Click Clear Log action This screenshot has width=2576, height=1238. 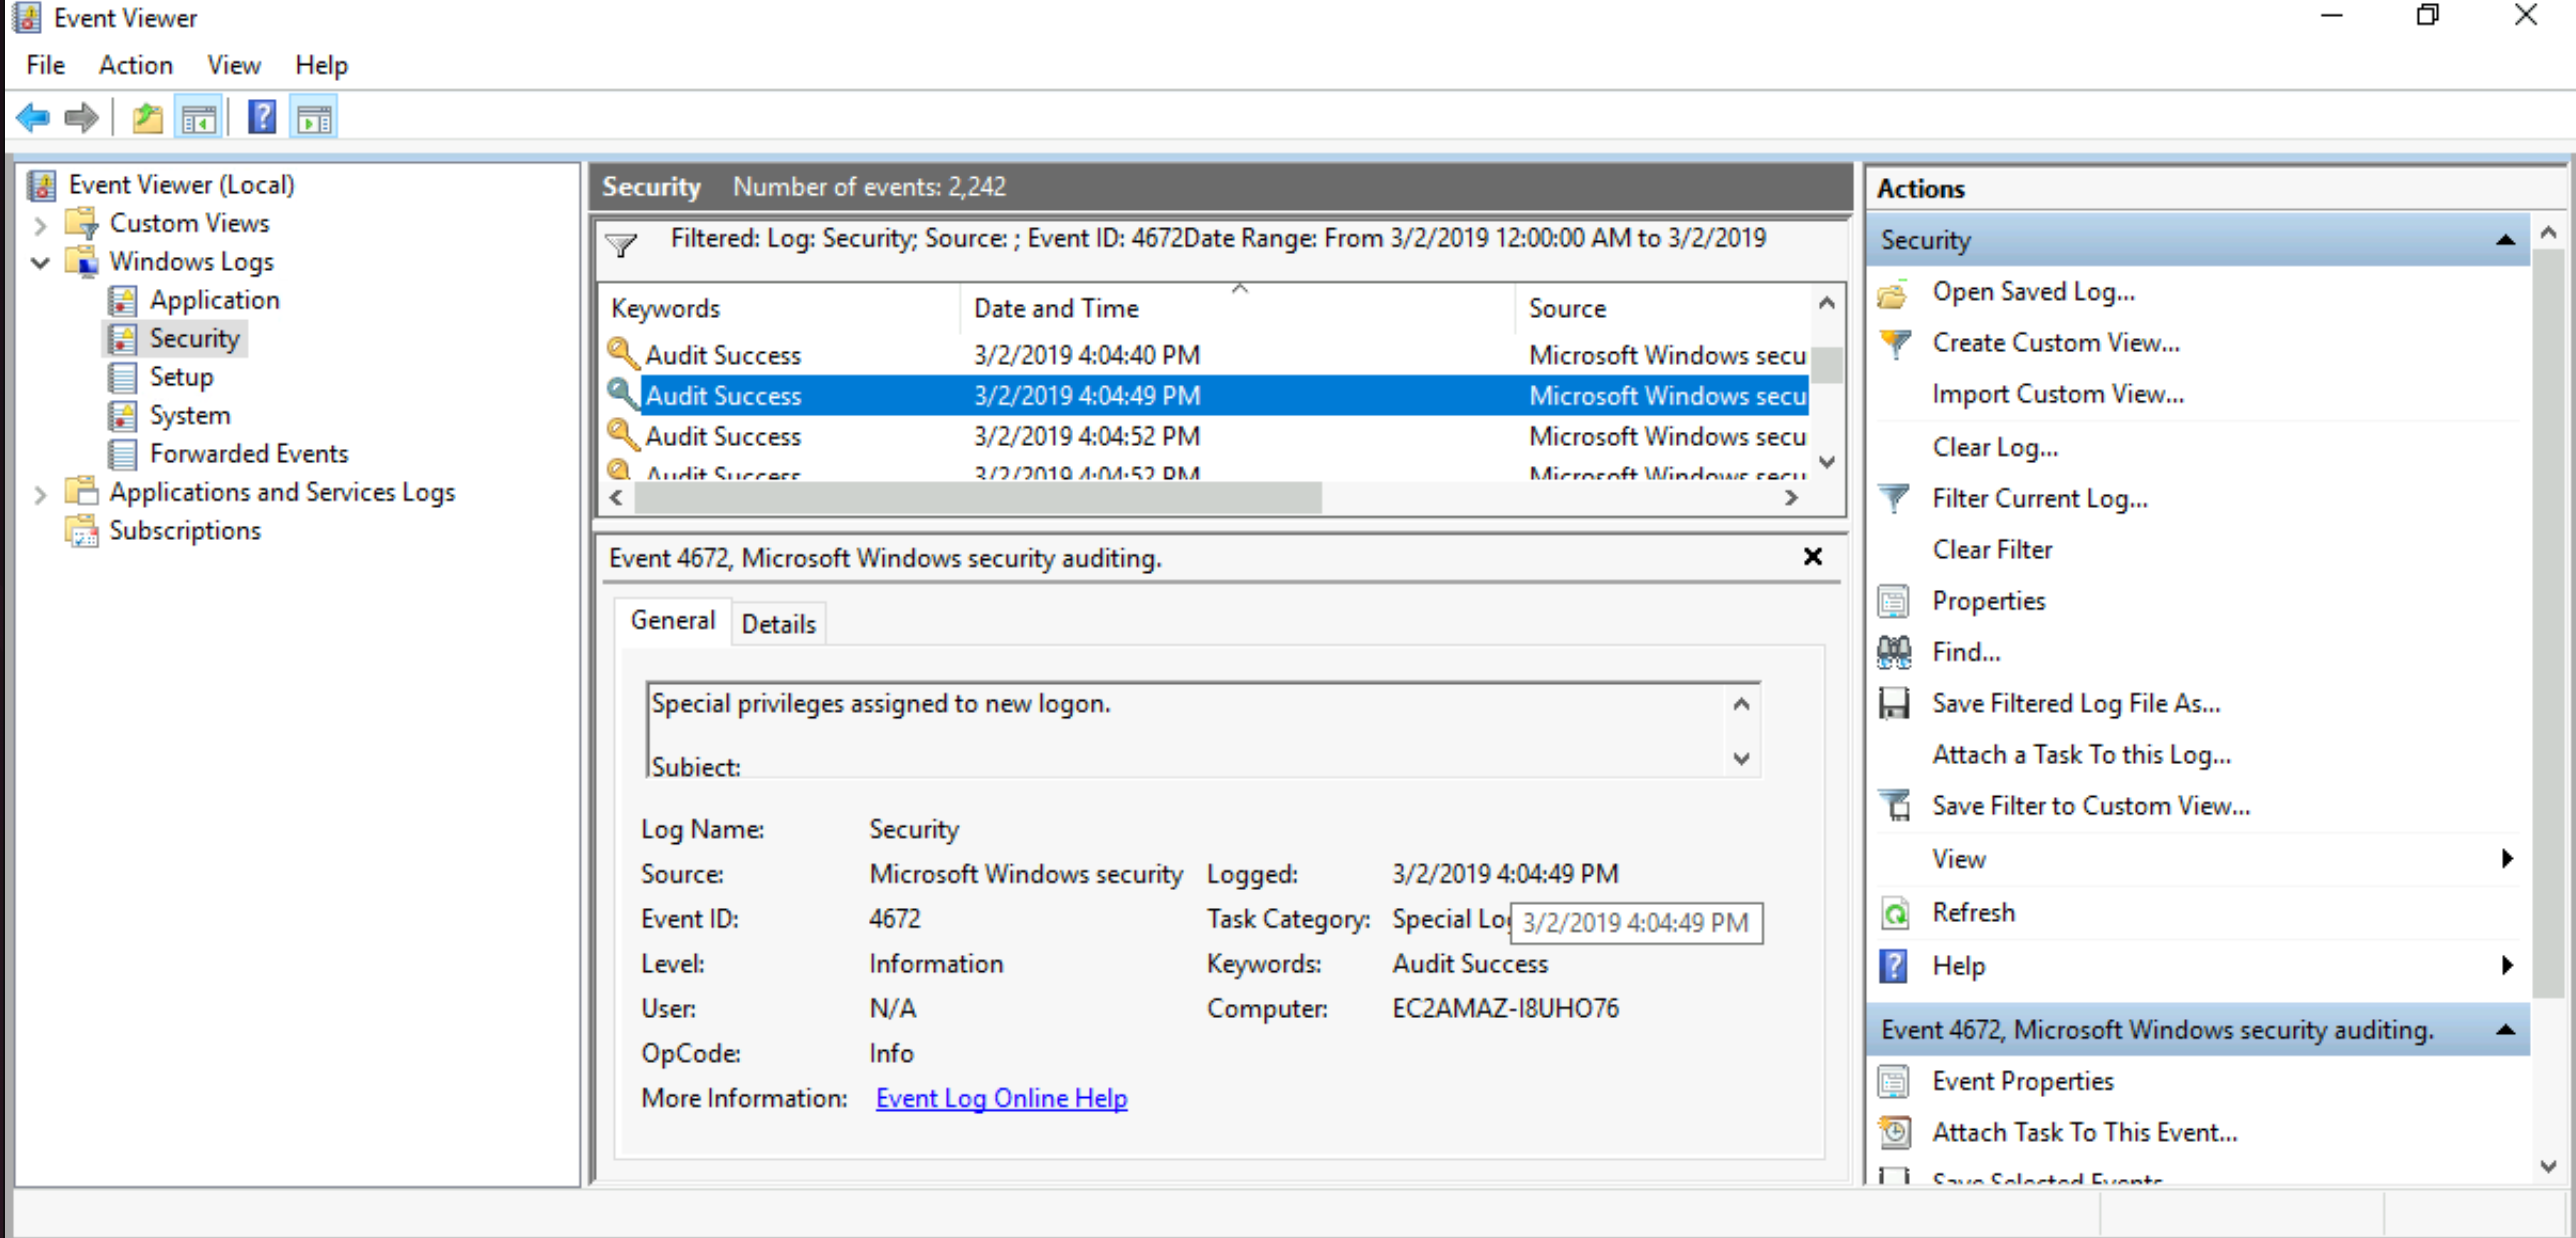pos(1994,447)
